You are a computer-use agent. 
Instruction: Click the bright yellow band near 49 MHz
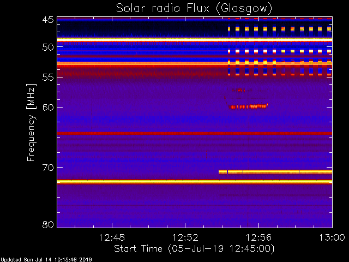(142, 40)
